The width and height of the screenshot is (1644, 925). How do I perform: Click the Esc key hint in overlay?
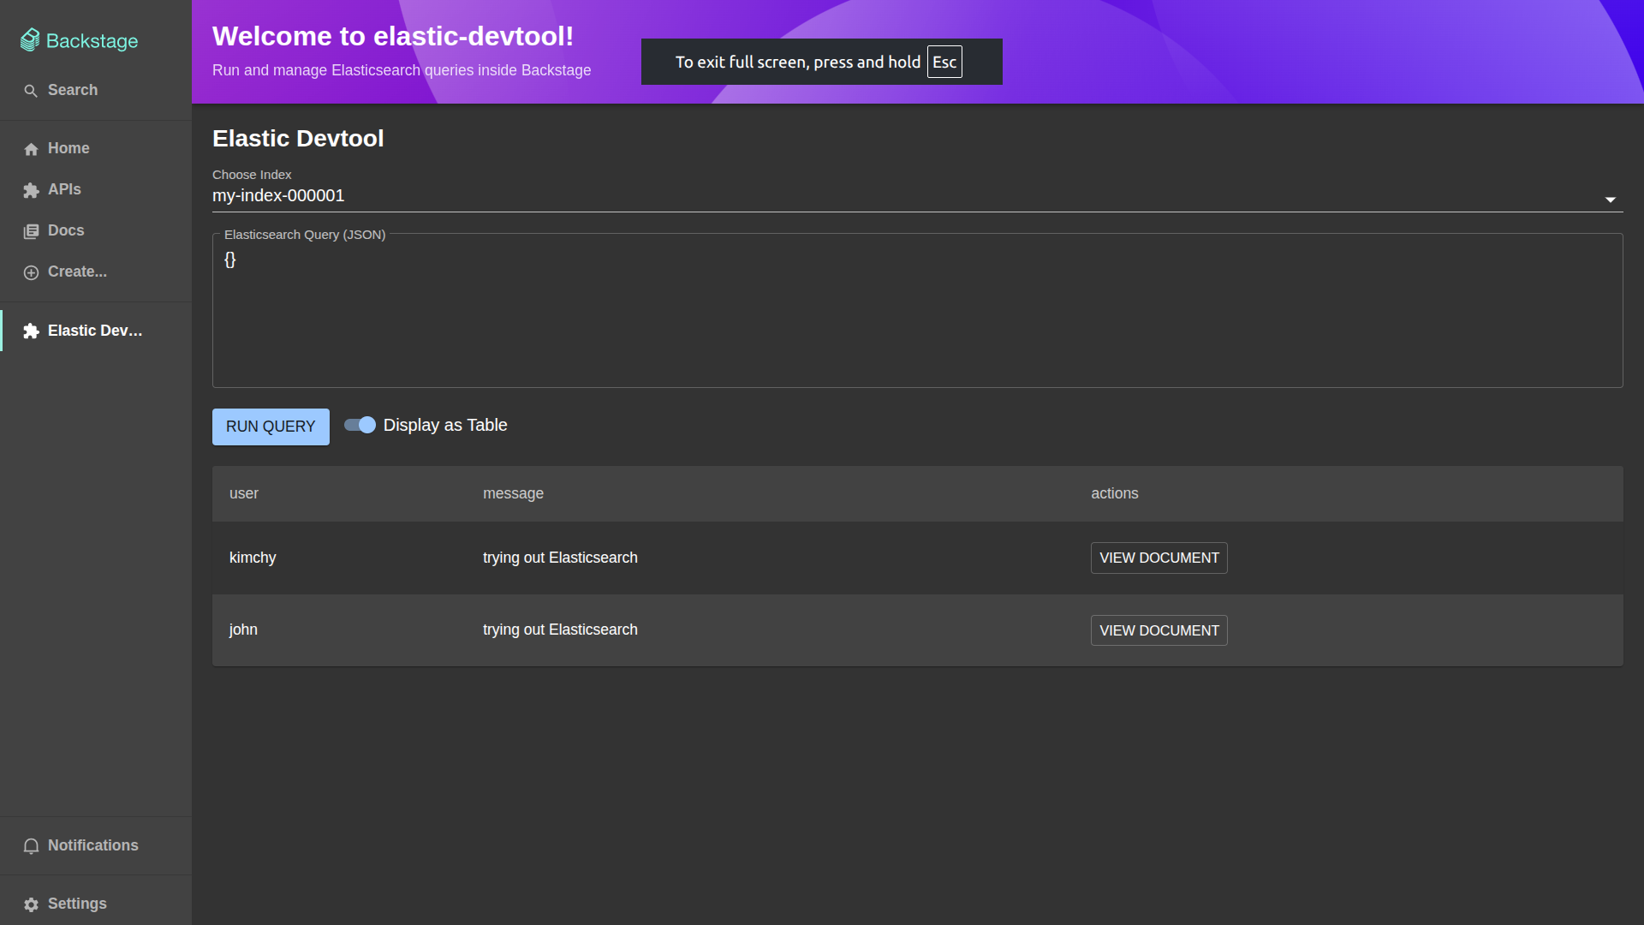tap(944, 62)
